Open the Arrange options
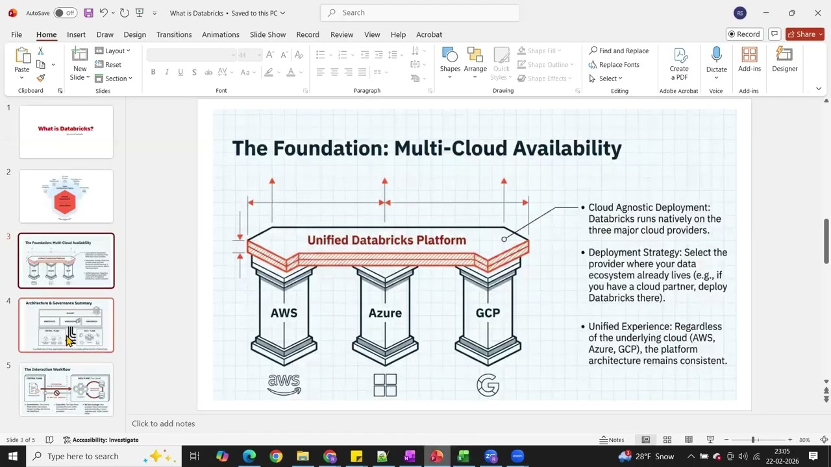This screenshot has width=831, height=467. (x=475, y=63)
